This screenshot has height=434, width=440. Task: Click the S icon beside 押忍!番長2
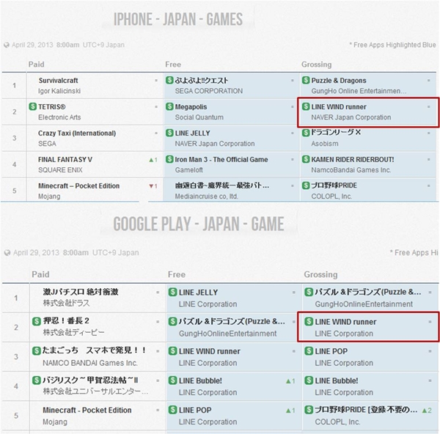(37, 321)
